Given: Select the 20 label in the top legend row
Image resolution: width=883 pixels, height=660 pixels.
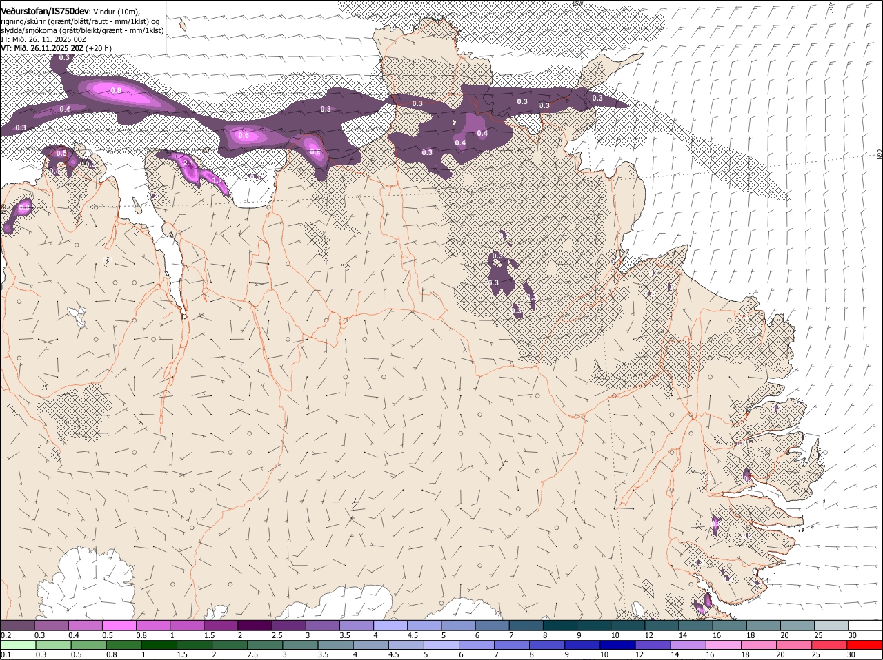Looking at the screenshot, I should click(785, 635).
